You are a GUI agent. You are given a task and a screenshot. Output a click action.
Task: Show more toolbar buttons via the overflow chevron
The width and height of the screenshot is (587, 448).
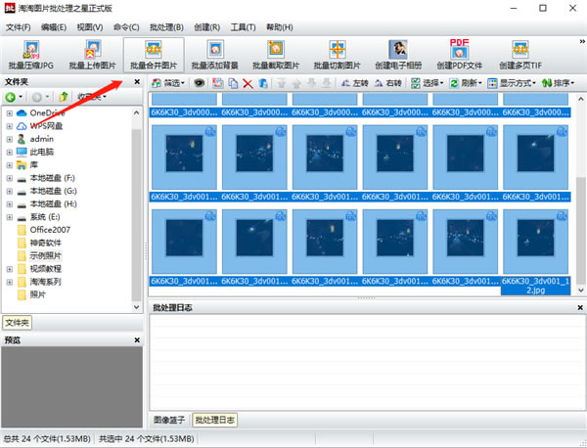582,41
